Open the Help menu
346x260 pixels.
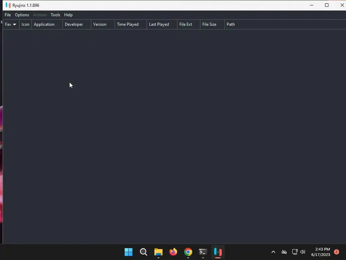coord(68,15)
